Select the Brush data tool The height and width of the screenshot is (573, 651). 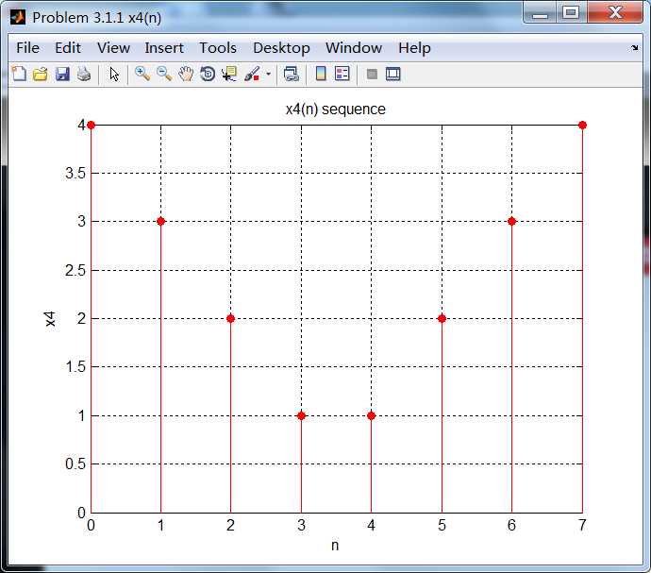[x=252, y=75]
